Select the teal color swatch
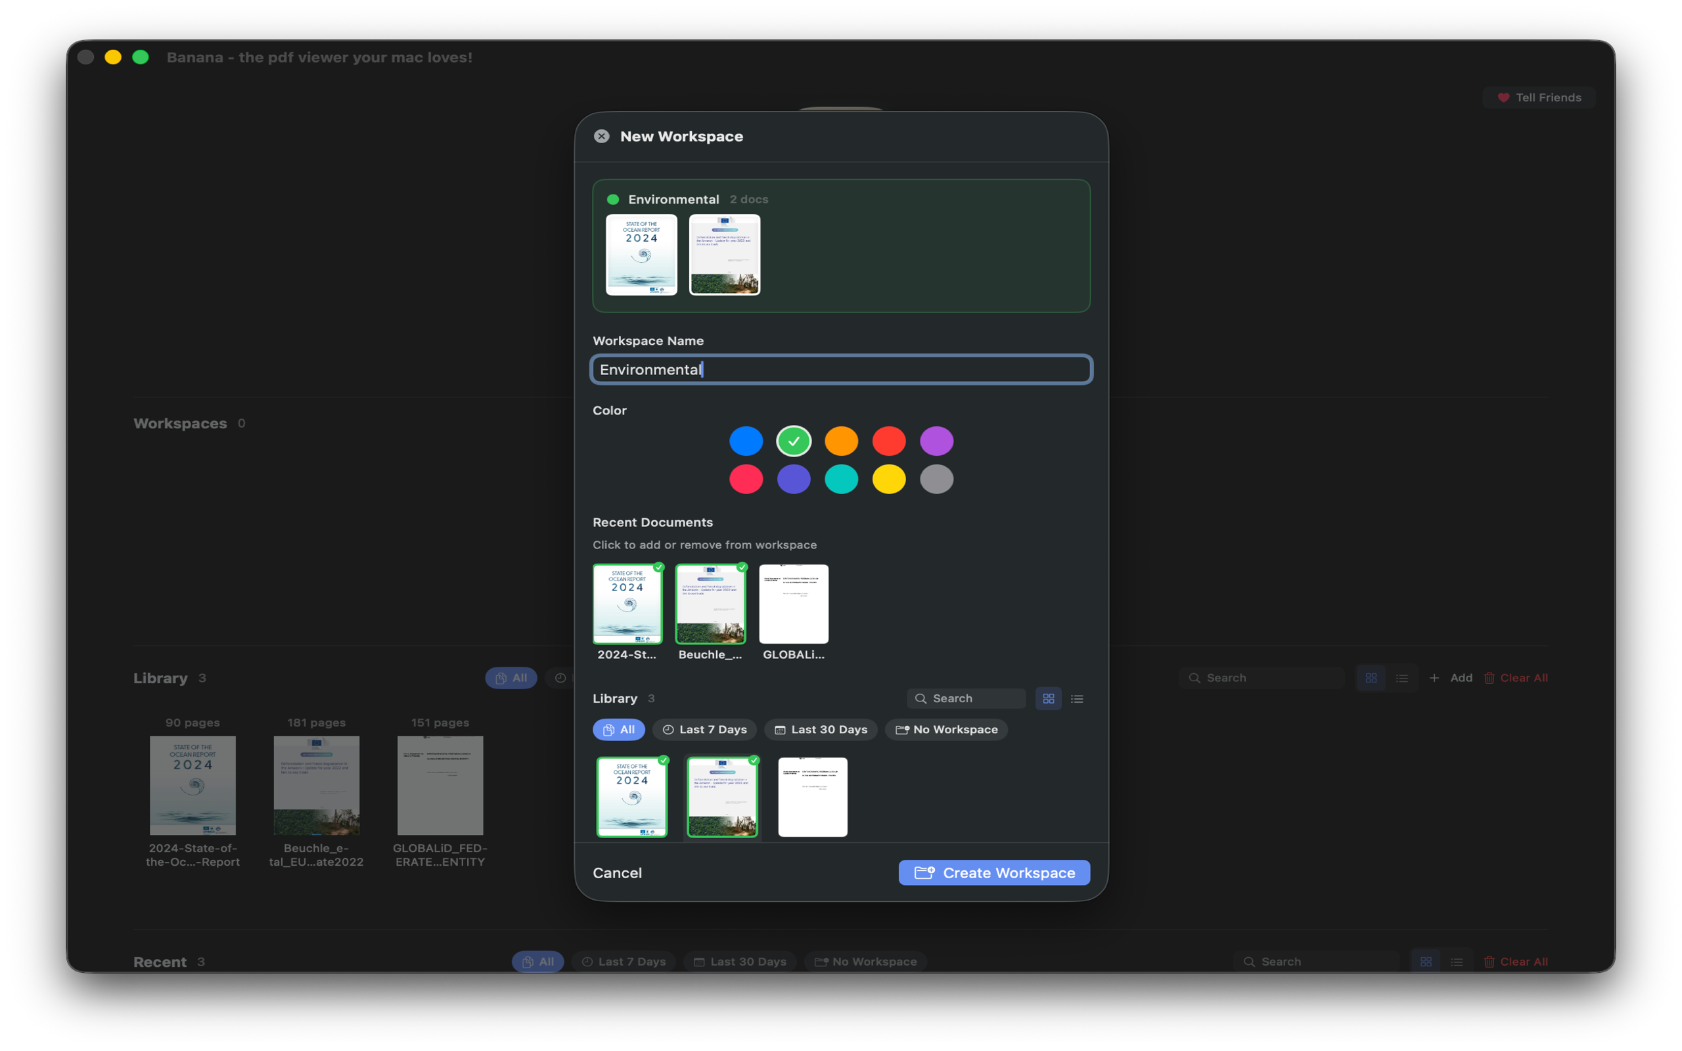 tap(841, 479)
